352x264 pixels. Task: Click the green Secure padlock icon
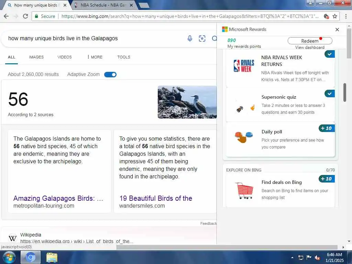point(36,16)
